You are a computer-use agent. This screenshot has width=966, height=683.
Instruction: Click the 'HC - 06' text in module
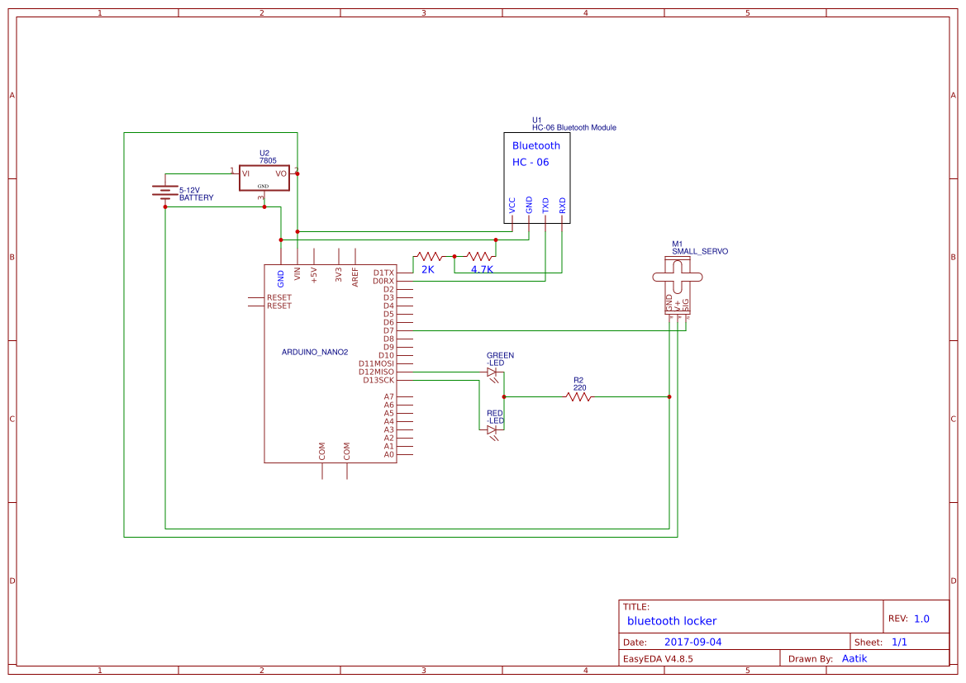click(531, 163)
